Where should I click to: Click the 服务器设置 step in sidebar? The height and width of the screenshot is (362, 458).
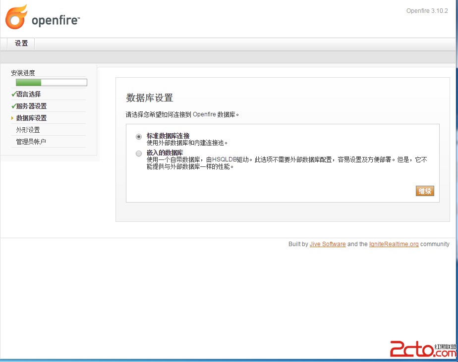(31, 106)
